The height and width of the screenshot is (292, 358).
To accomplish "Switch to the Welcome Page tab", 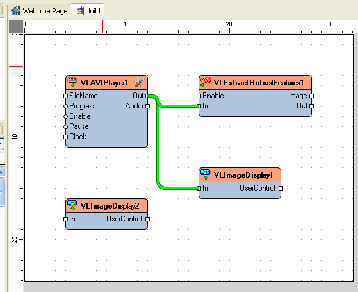I will tap(39, 11).
